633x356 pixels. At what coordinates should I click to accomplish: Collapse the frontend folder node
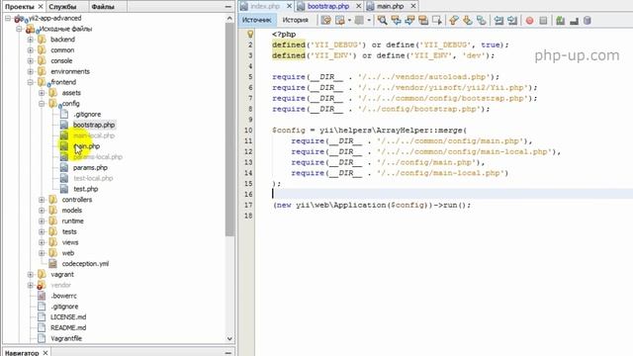click(x=31, y=82)
